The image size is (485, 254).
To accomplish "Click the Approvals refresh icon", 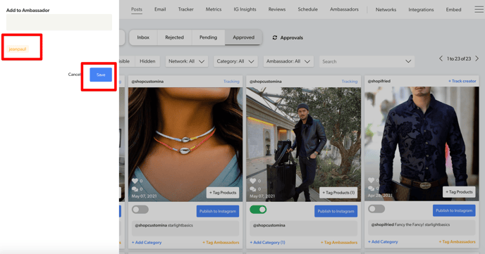I will (x=275, y=38).
